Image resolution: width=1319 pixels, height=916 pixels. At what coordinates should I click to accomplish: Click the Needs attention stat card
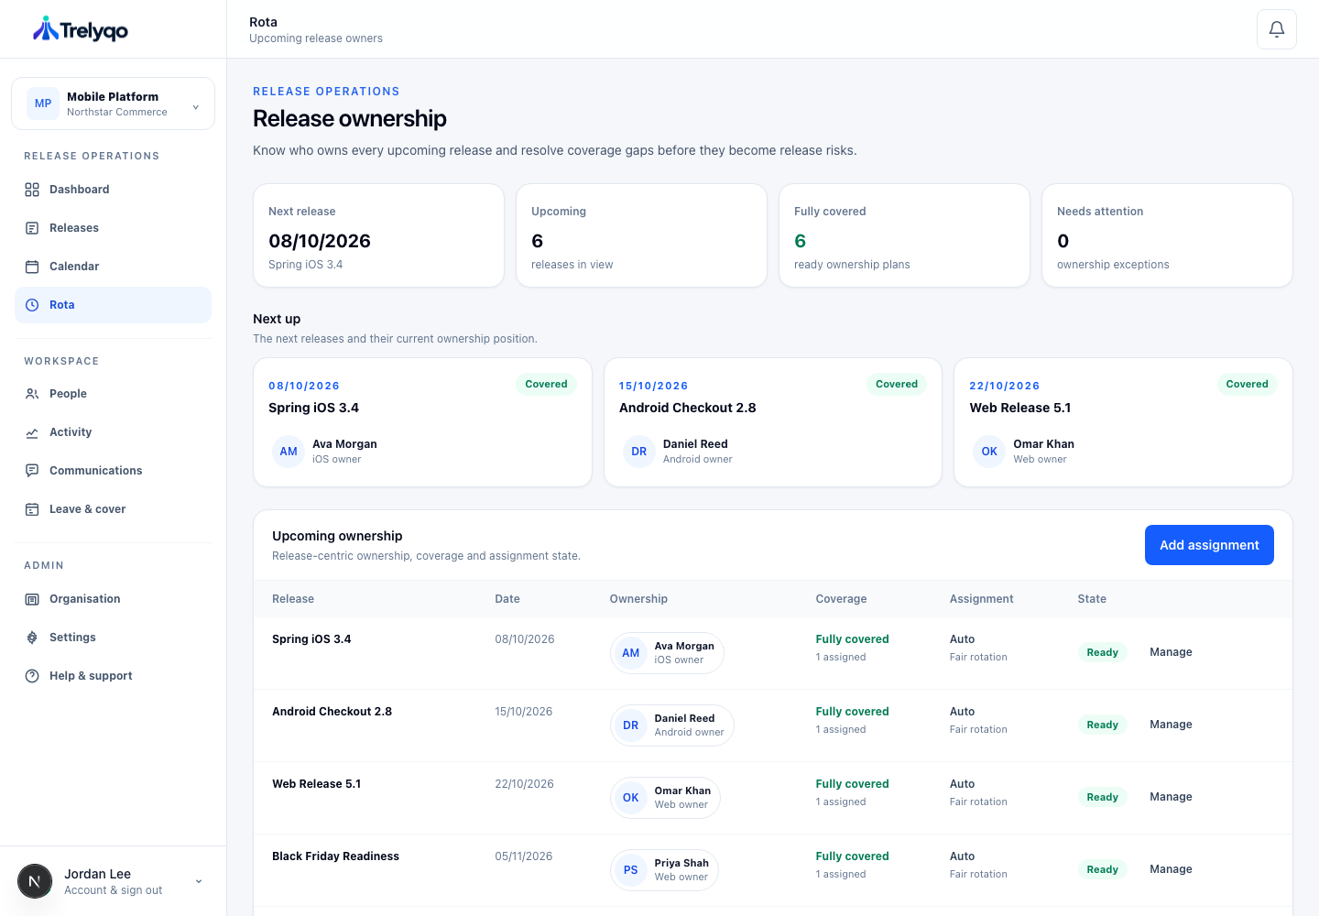click(x=1167, y=235)
